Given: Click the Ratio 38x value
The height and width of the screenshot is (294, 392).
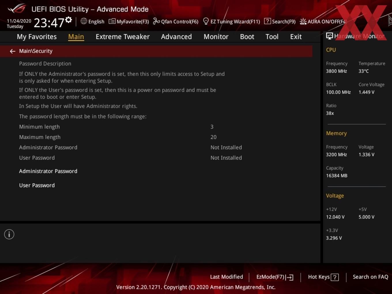Looking at the screenshot, I should point(330,113).
